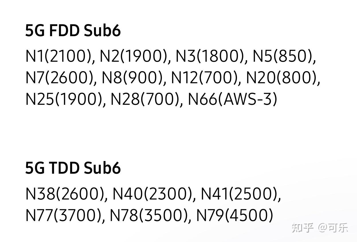This screenshot has width=357, height=242.
Task: Click the N79(4500) band entry
Action: 235,215
